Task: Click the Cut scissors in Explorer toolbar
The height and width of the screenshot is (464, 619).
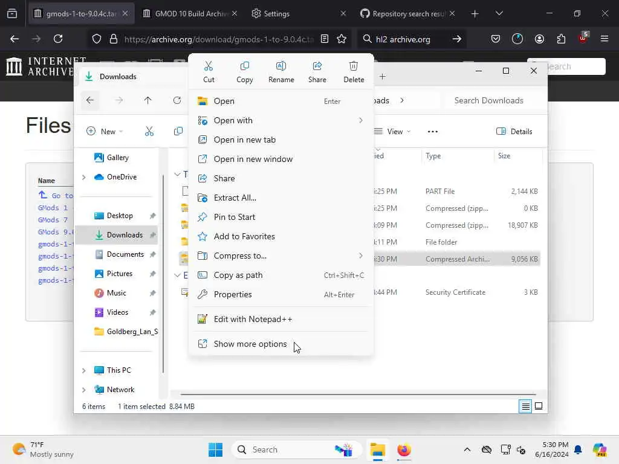Action: (x=149, y=131)
